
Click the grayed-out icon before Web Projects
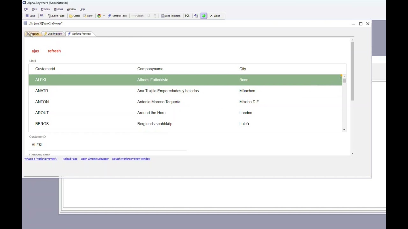[155, 16]
